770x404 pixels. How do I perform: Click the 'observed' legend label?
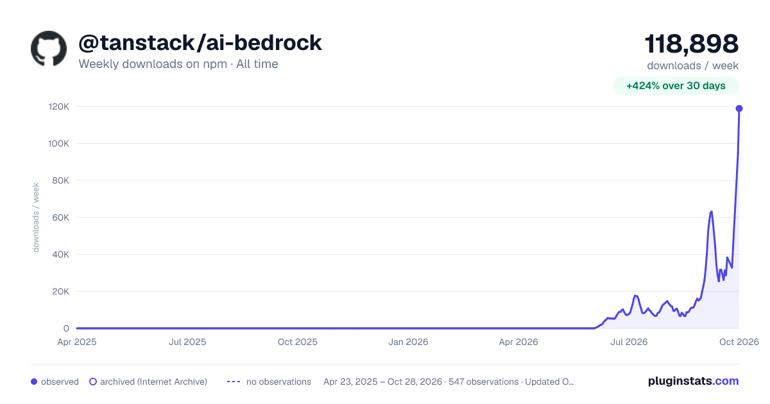coord(60,382)
